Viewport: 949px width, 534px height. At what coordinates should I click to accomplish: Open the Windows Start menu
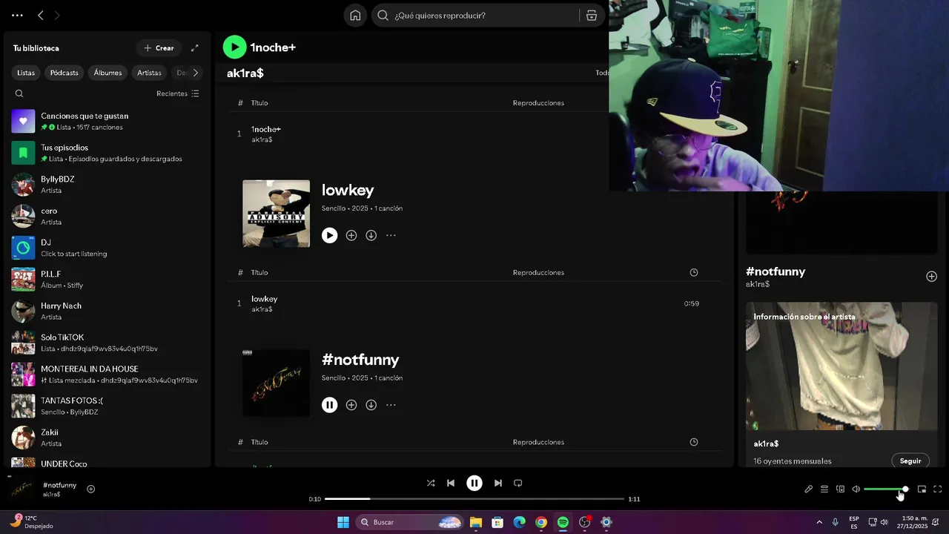pos(343,522)
